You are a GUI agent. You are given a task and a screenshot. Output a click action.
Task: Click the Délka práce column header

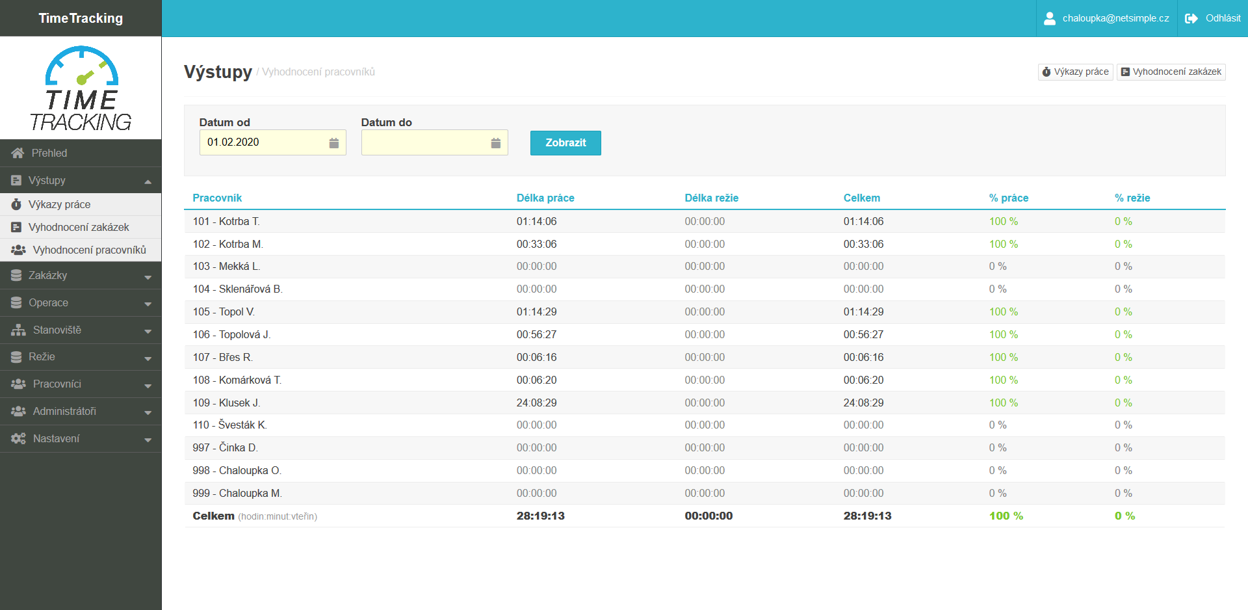pyautogui.click(x=545, y=198)
